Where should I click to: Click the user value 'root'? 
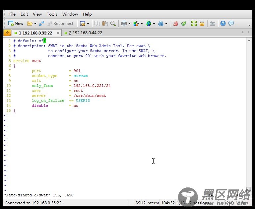tap(78, 91)
